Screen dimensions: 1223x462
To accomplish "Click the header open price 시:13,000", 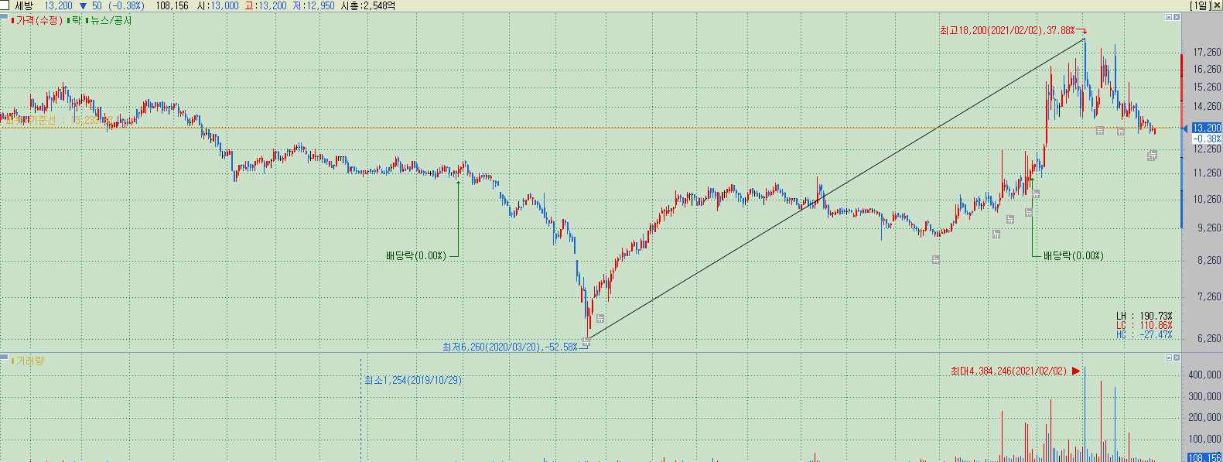I will (218, 5).
